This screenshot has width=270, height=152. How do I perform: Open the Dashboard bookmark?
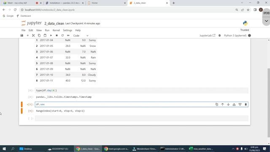click(24, 16)
